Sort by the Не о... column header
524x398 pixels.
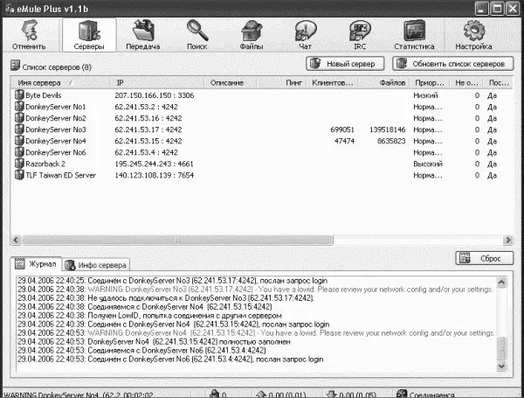point(467,83)
